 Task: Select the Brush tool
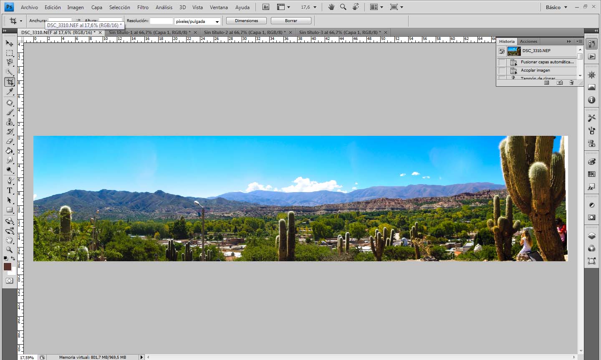coord(10,112)
